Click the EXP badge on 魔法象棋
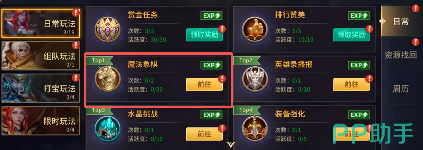This screenshot has width=423, height=150. (211, 65)
